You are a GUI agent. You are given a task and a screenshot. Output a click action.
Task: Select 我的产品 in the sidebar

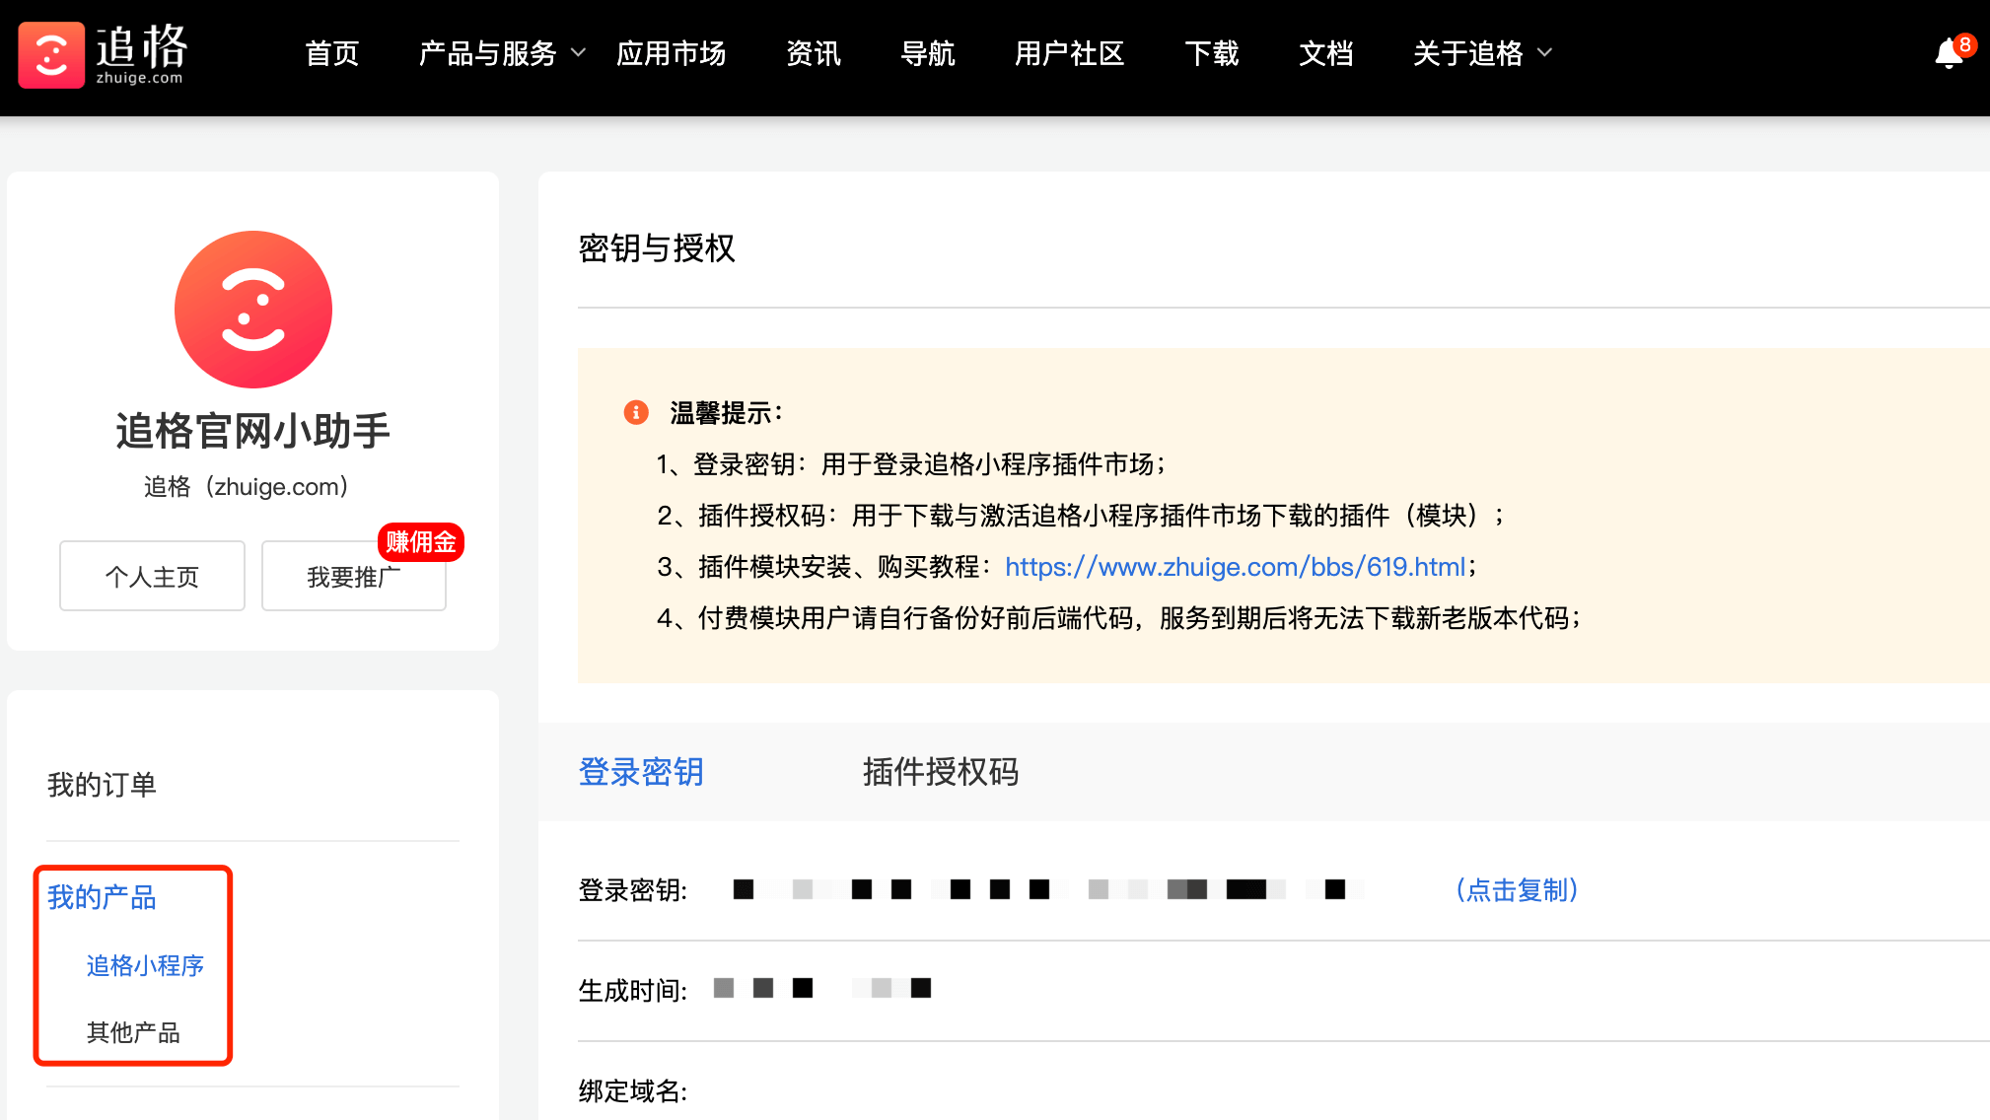[103, 897]
